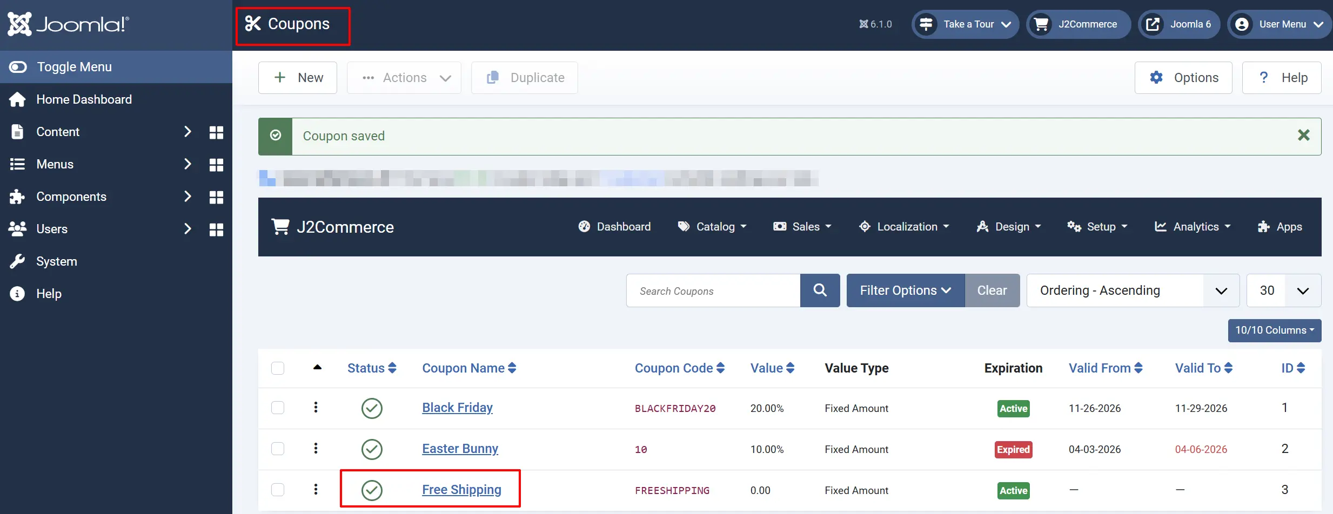Open the Options gear button
The image size is (1333, 514).
click(1183, 78)
